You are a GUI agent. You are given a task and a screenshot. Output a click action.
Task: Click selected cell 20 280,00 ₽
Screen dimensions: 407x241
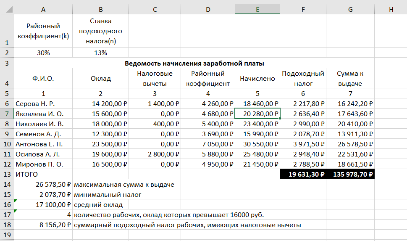coord(257,114)
